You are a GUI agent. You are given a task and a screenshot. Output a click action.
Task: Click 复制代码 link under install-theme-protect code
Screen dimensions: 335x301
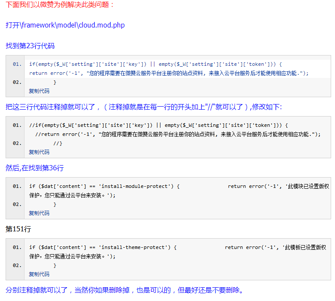tap(39, 274)
